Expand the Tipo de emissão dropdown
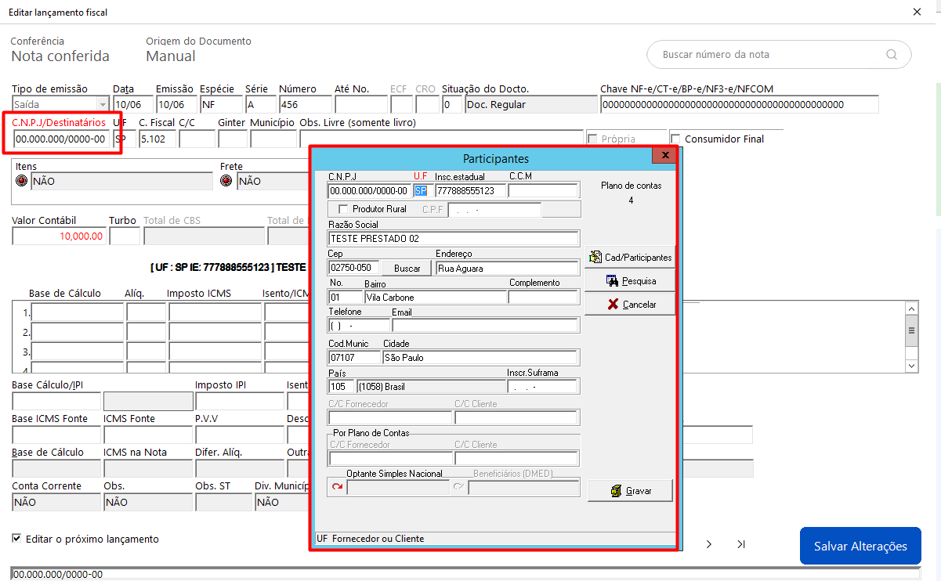 [x=103, y=104]
